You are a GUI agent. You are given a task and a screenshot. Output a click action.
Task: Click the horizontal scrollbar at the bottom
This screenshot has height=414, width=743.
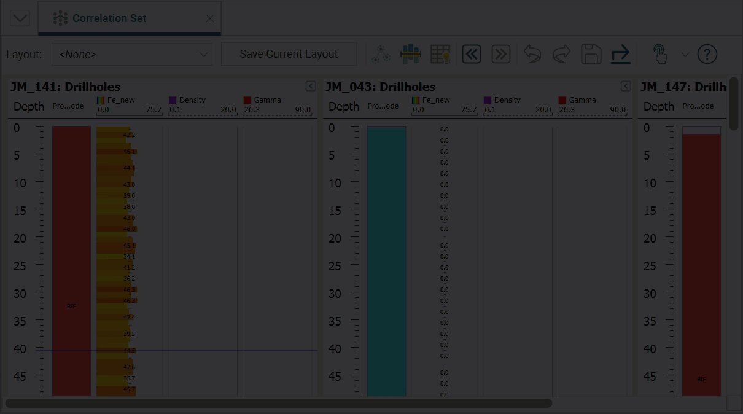point(279,404)
